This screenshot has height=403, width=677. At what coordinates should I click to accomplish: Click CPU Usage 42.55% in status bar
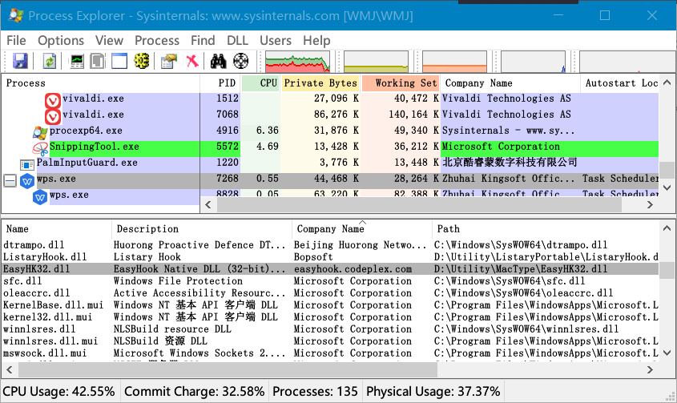pos(59,391)
